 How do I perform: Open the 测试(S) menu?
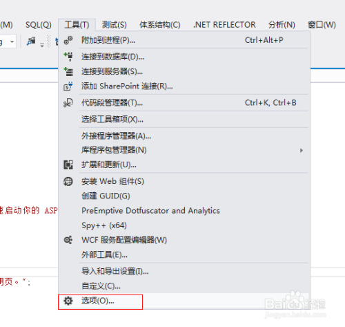115,25
